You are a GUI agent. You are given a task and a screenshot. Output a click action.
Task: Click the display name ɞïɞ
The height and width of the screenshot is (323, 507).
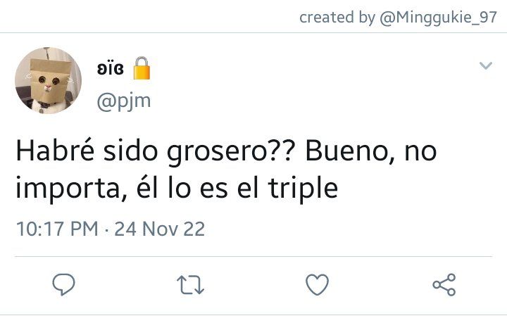[111, 68]
